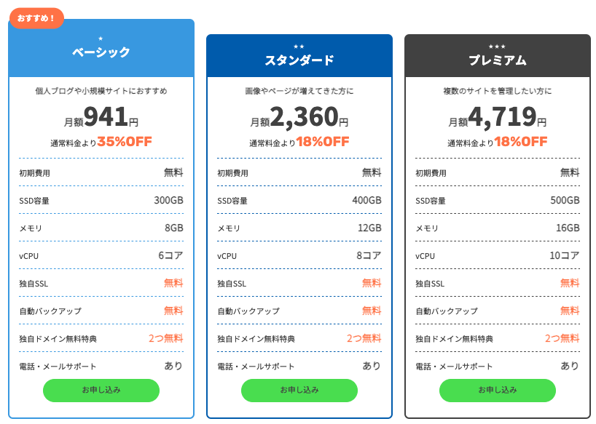596x424 pixels.
Task: Click the 月額941円 price
Action: click(101, 117)
